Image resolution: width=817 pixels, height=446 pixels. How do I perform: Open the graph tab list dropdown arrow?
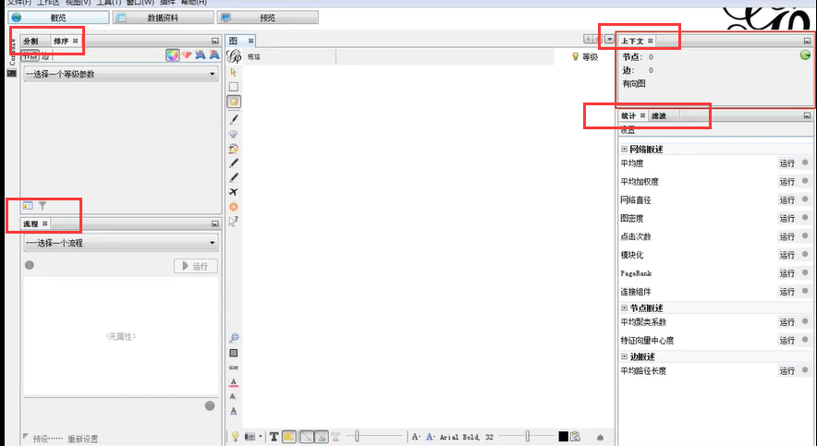pos(609,39)
